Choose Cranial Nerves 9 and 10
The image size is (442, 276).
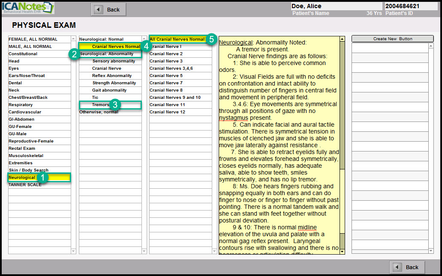[x=175, y=98]
